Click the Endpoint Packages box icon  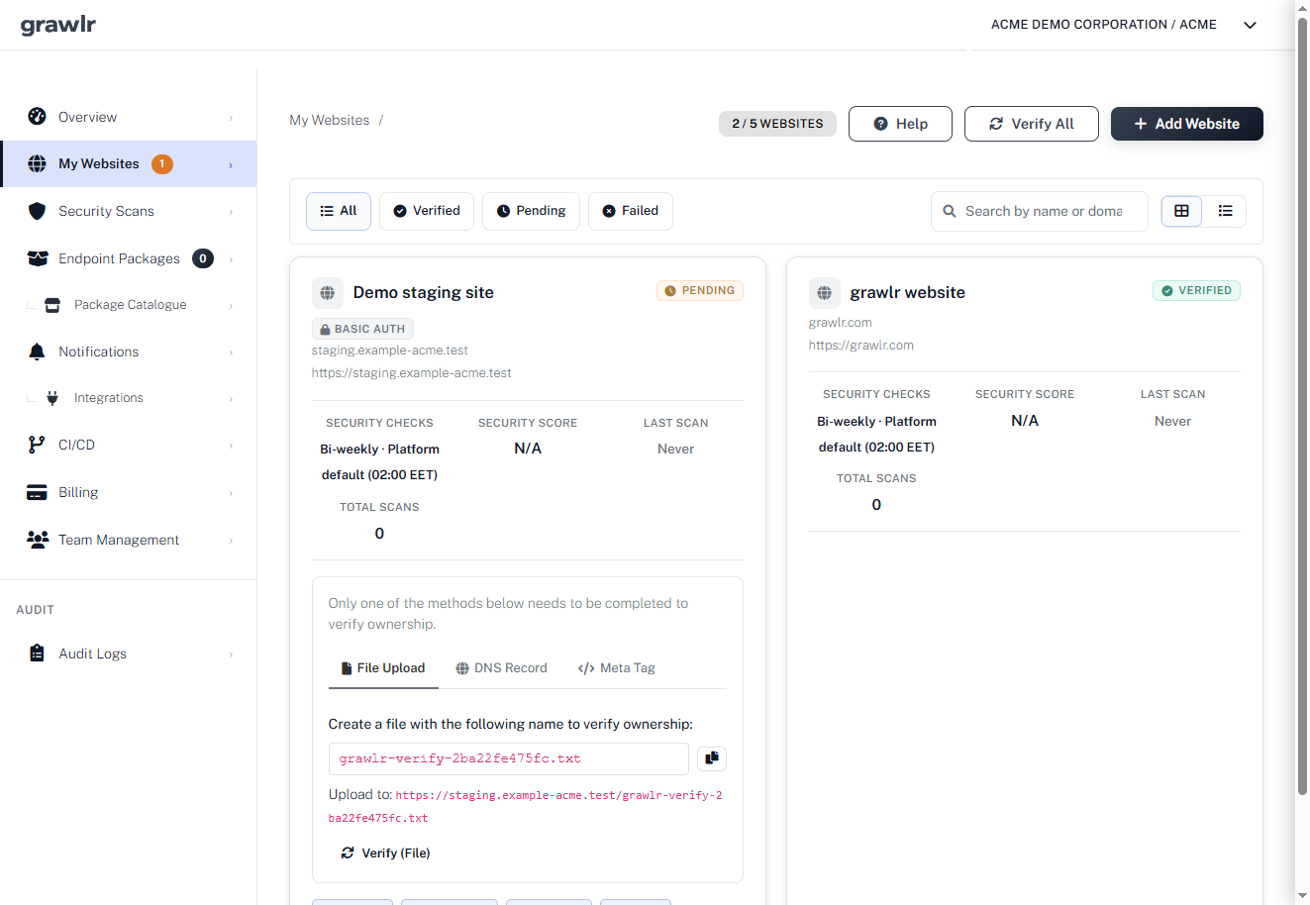click(x=38, y=258)
